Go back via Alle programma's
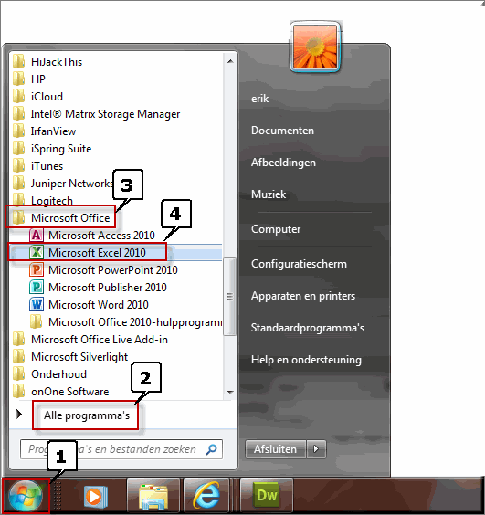 [87, 415]
